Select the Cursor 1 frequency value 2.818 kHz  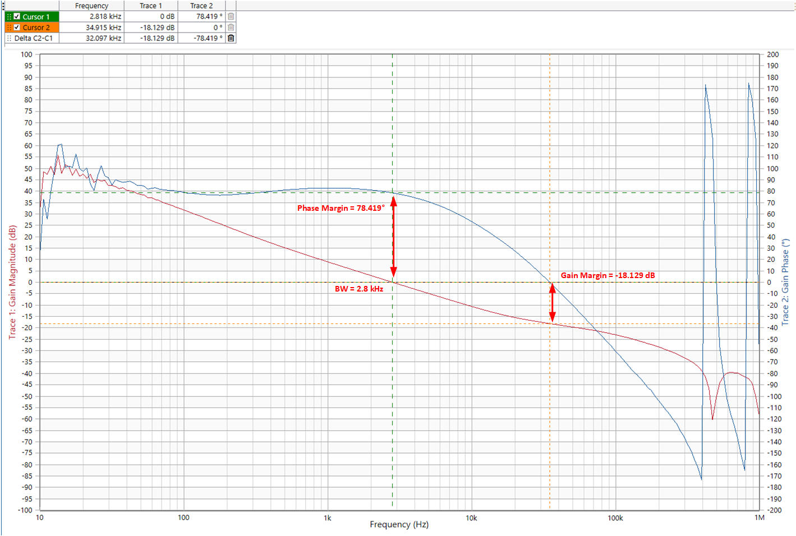pos(105,17)
